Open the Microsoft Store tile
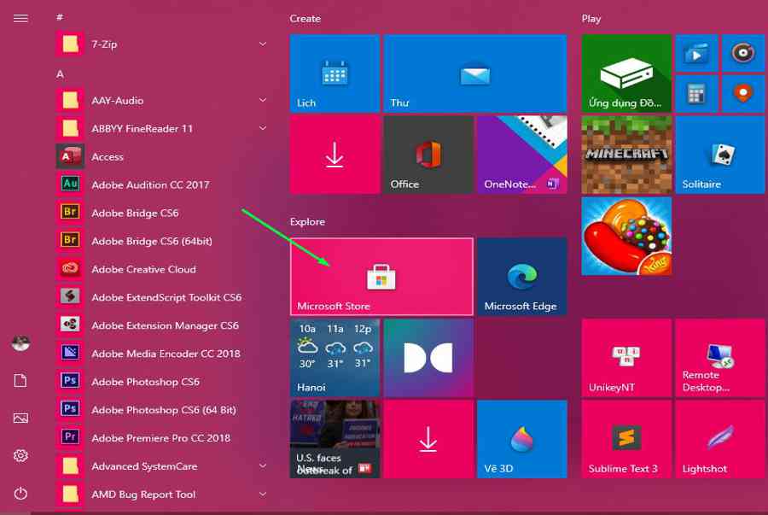 (381, 277)
